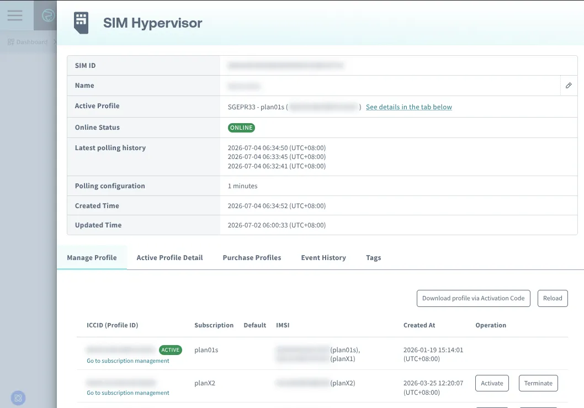Click the Active Profile row label
The image size is (584, 408).
pyautogui.click(x=97, y=106)
